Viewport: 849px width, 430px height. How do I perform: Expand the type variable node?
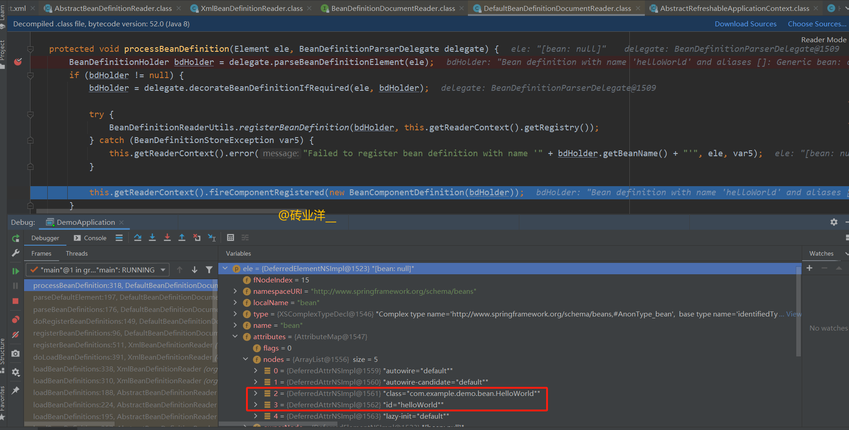click(x=235, y=314)
